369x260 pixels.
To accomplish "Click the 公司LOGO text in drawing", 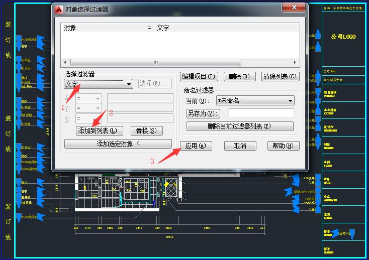I will tap(343, 37).
